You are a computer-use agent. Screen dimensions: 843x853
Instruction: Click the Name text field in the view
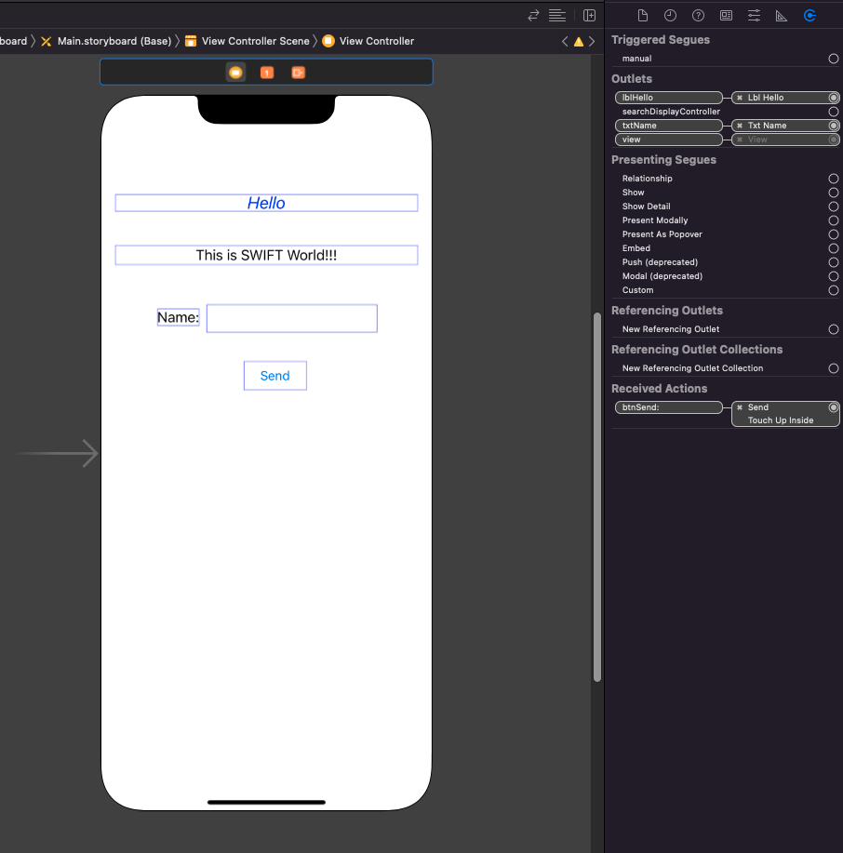[x=291, y=318]
